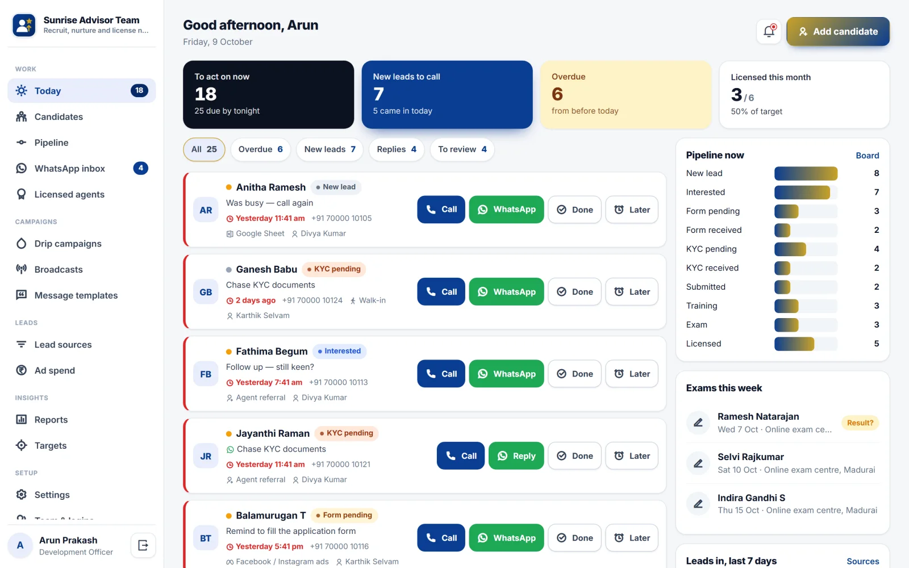Switch to New leads filter tab
909x568 pixels.
pyautogui.click(x=330, y=149)
